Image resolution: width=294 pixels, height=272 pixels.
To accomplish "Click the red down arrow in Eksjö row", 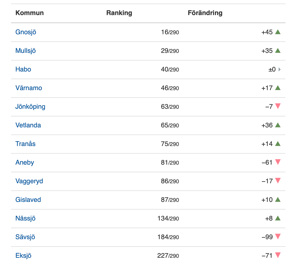I will (x=278, y=255).
